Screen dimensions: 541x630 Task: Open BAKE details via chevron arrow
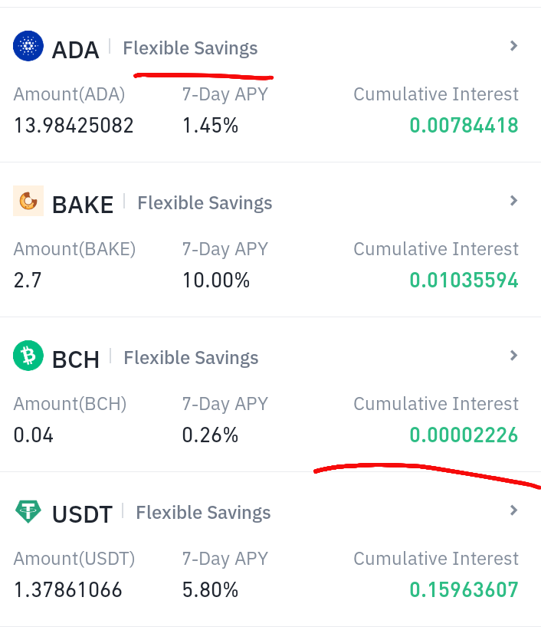click(x=513, y=201)
